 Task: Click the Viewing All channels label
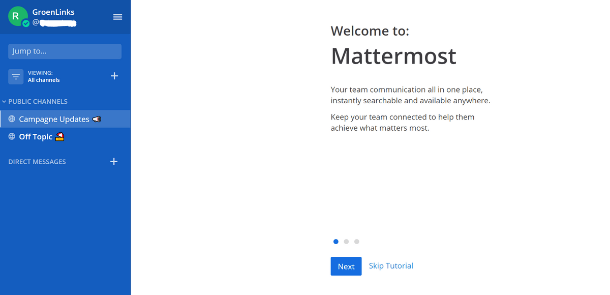click(44, 76)
